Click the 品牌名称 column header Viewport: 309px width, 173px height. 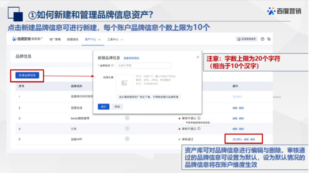(x=76, y=86)
